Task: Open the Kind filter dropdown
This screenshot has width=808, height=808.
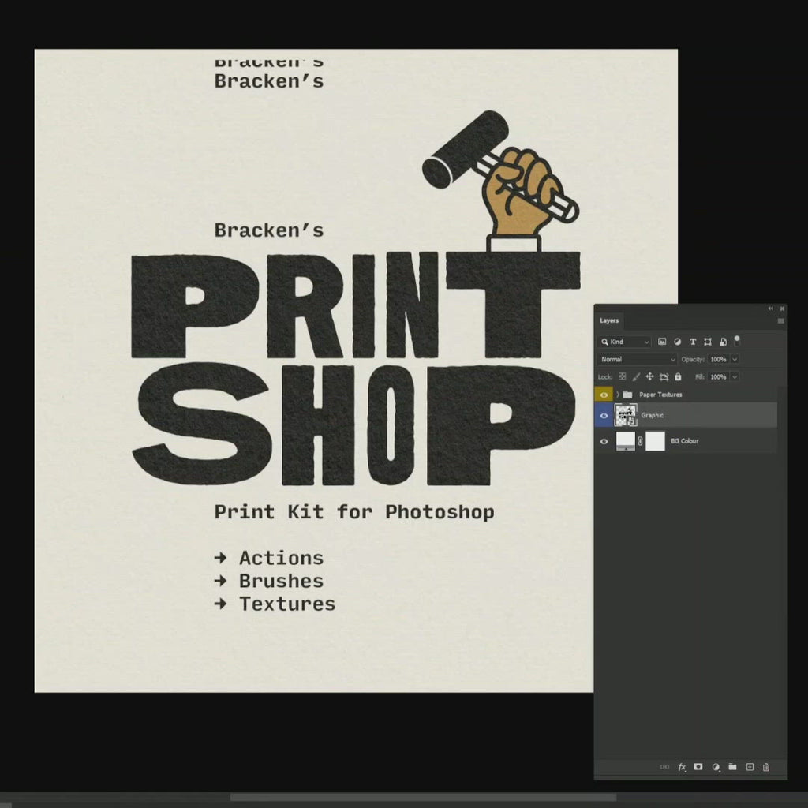Action: (x=624, y=342)
